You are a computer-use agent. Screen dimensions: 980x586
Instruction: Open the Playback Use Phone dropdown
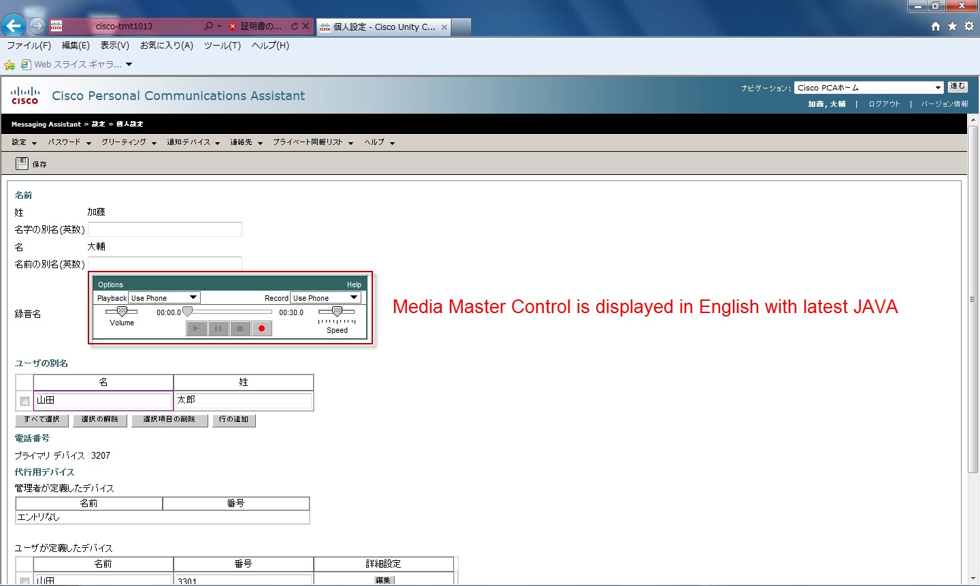pos(164,297)
